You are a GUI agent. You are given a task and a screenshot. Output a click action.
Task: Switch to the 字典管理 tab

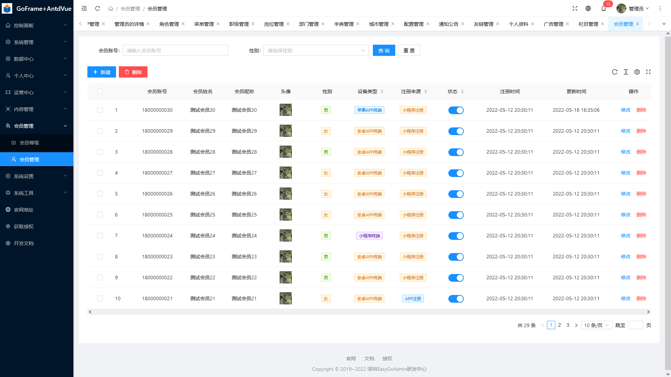[x=344, y=24]
